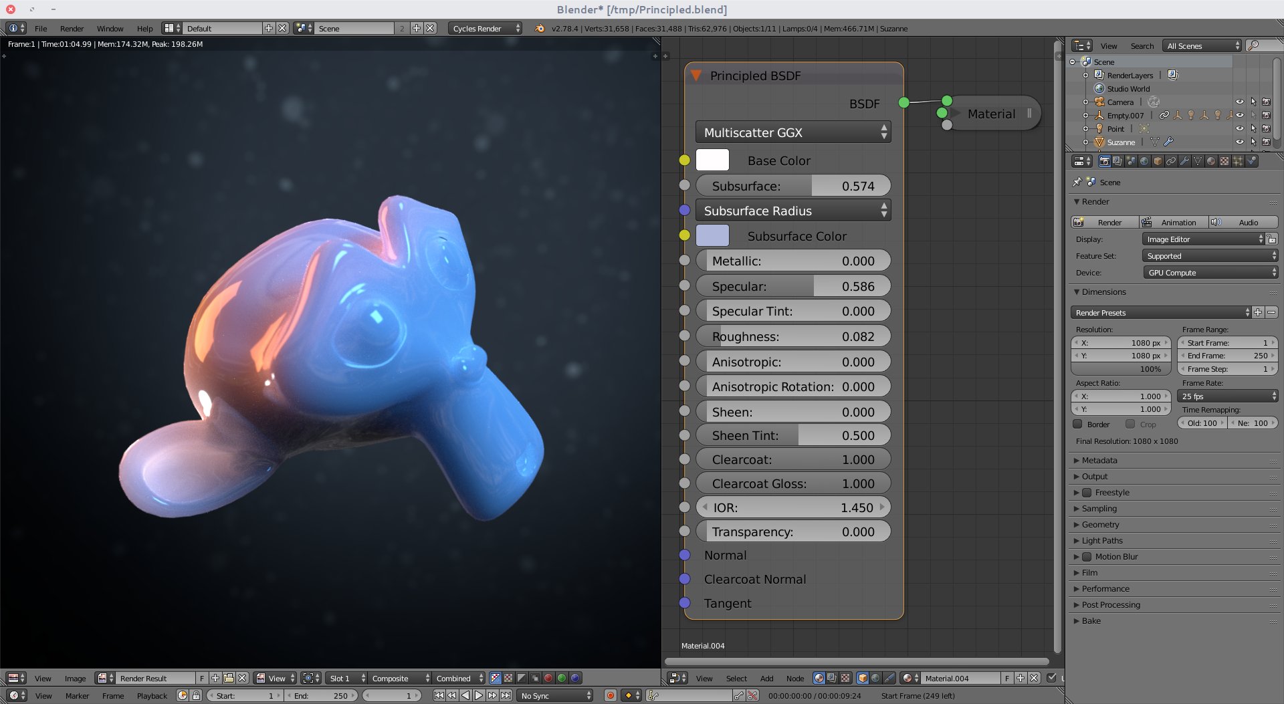
Task: Toggle Suzanne selectability cursor icon
Action: click(1253, 142)
